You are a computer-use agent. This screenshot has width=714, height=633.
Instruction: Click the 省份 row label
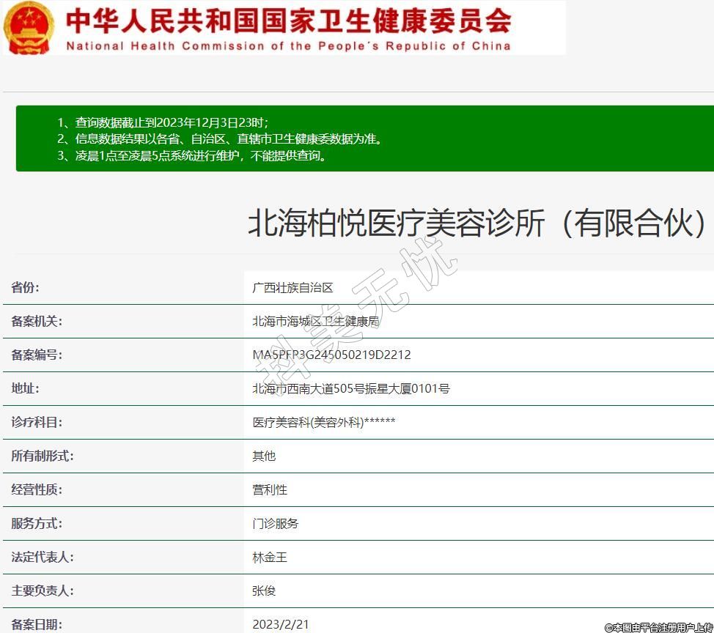pos(26,287)
